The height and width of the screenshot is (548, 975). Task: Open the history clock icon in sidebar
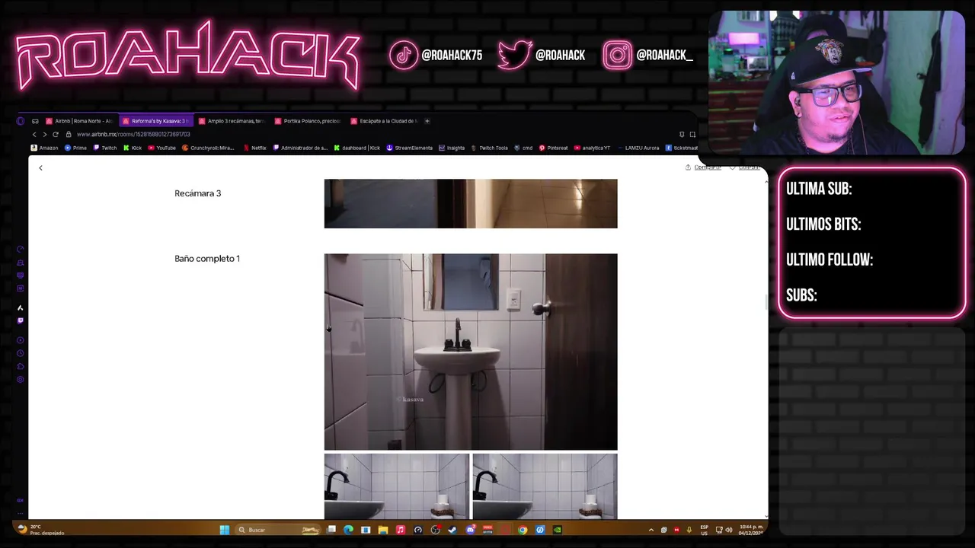pos(21,353)
